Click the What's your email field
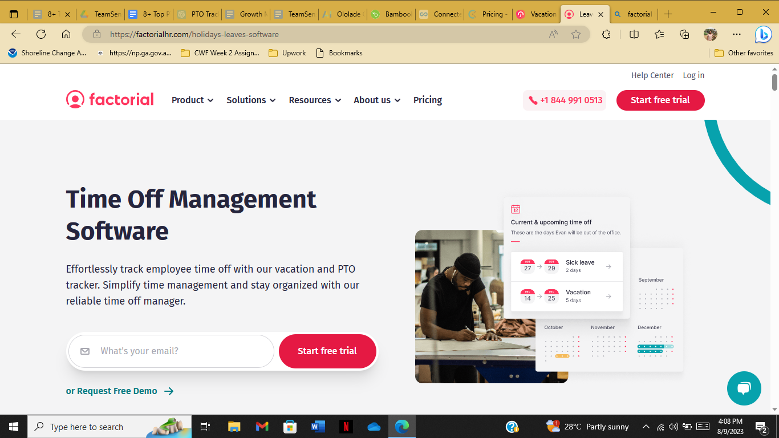This screenshot has width=779, height=438. coord(171,351)
